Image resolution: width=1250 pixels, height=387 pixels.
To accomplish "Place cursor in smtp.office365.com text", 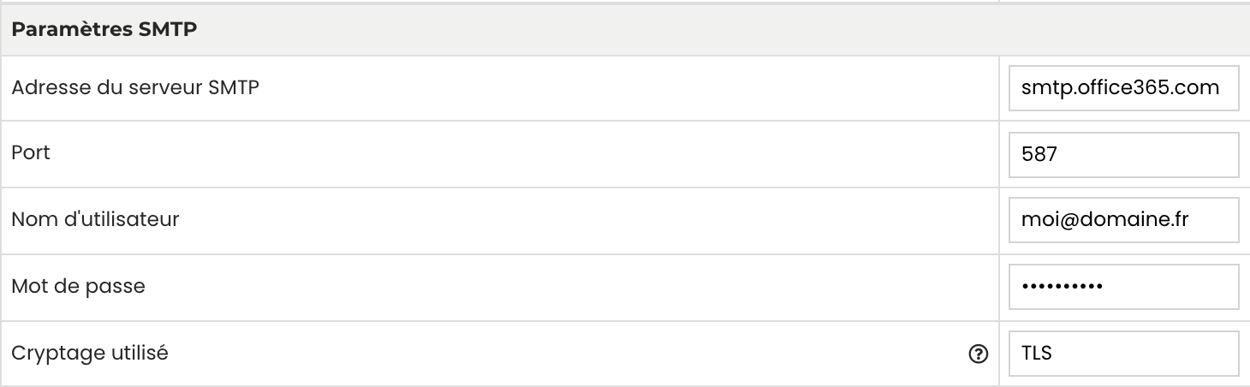I will [1121, 87].
